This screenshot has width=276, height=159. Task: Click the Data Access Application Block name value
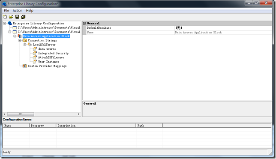198,33
